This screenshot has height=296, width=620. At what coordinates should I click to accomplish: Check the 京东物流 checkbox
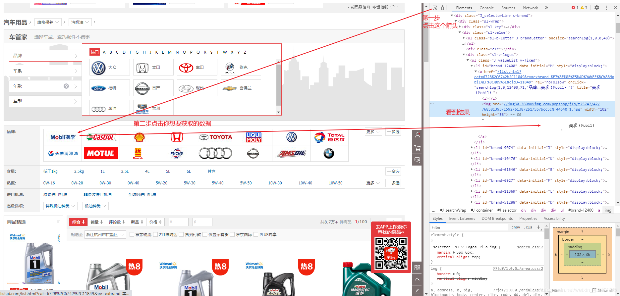click(x=132, y=234)
